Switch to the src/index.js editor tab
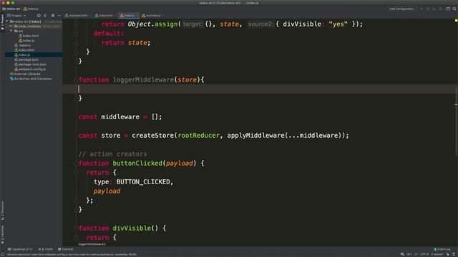This screenshot has height=257, width=458. coord(152,16)
